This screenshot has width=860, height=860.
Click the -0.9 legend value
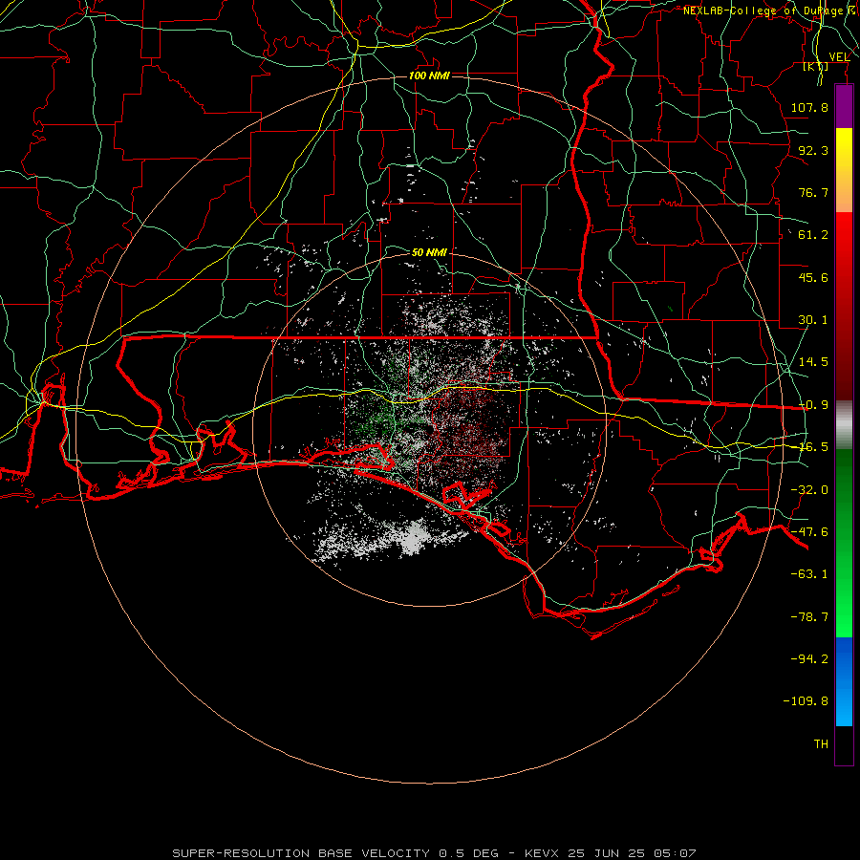813,405
